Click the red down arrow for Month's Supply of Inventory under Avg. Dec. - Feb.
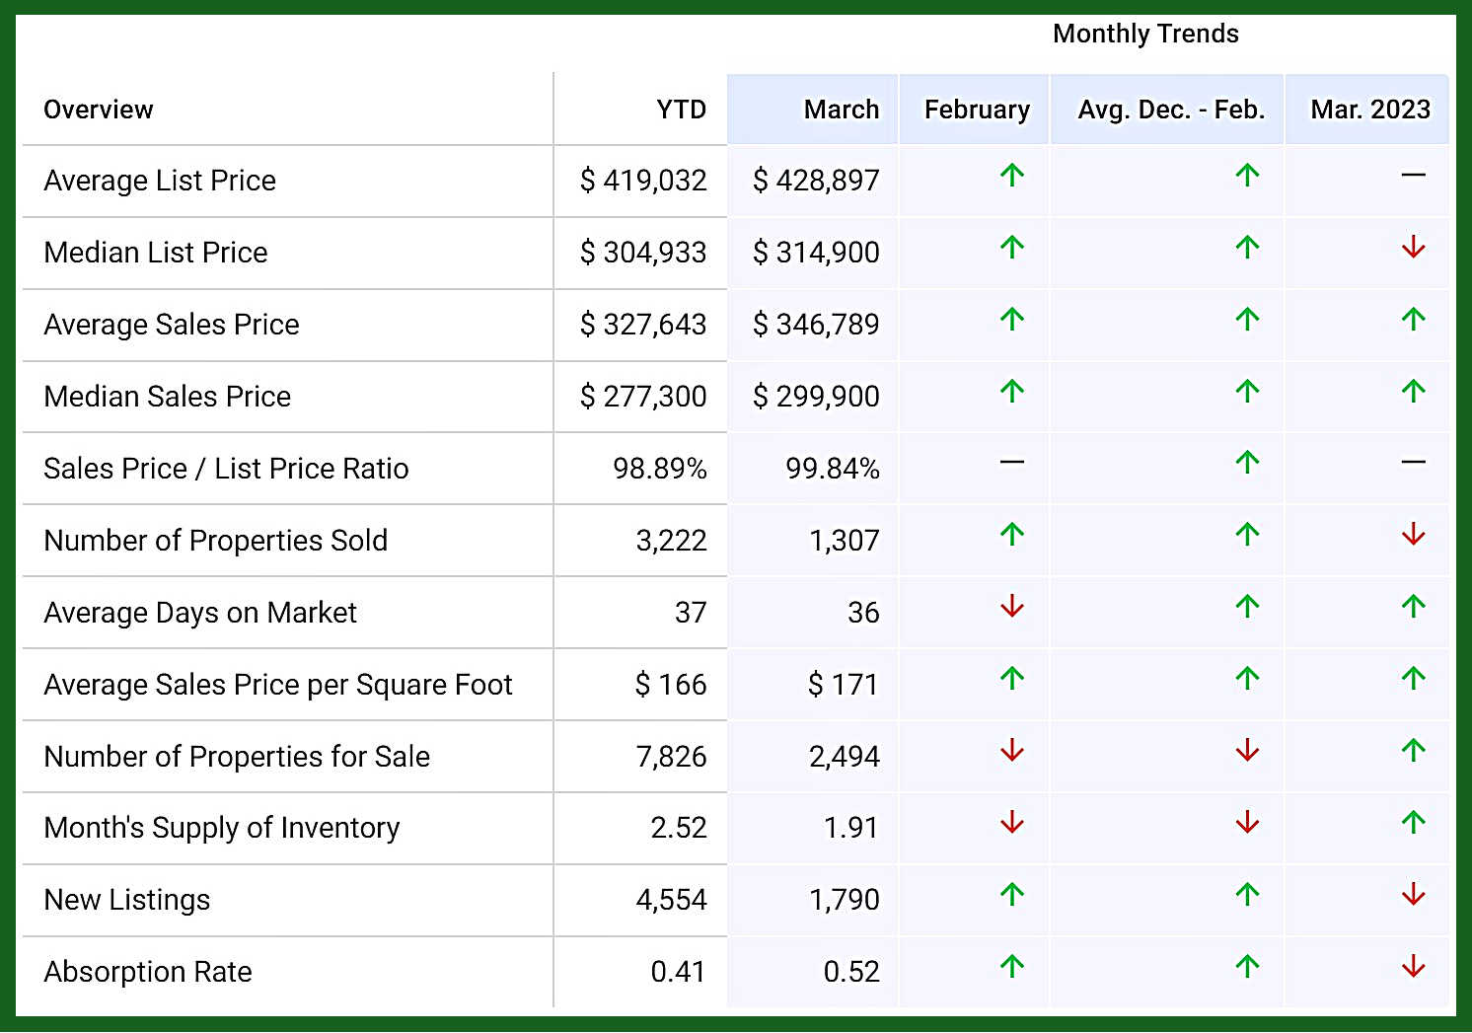The height and width of the screenshot is (1033, 1472). [1247, 822]
